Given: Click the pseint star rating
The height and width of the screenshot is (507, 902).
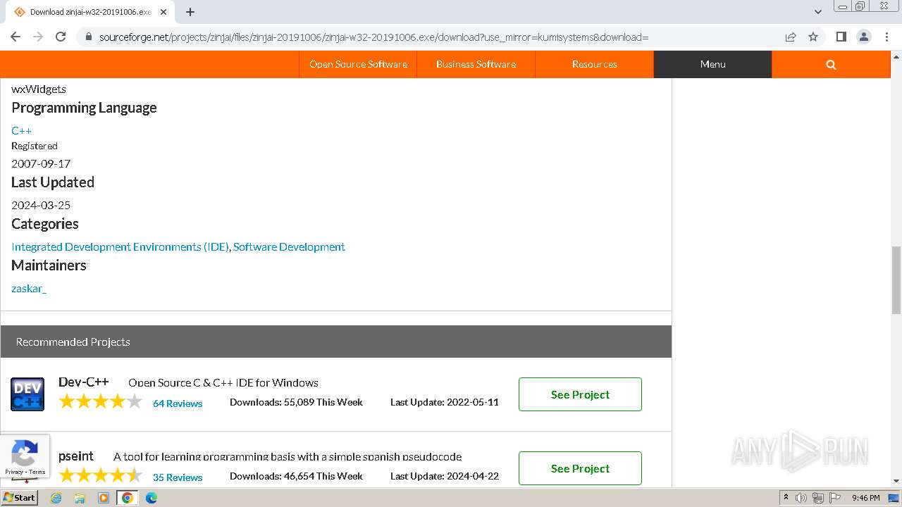Looking at the screenshot, I should [101, 475].
